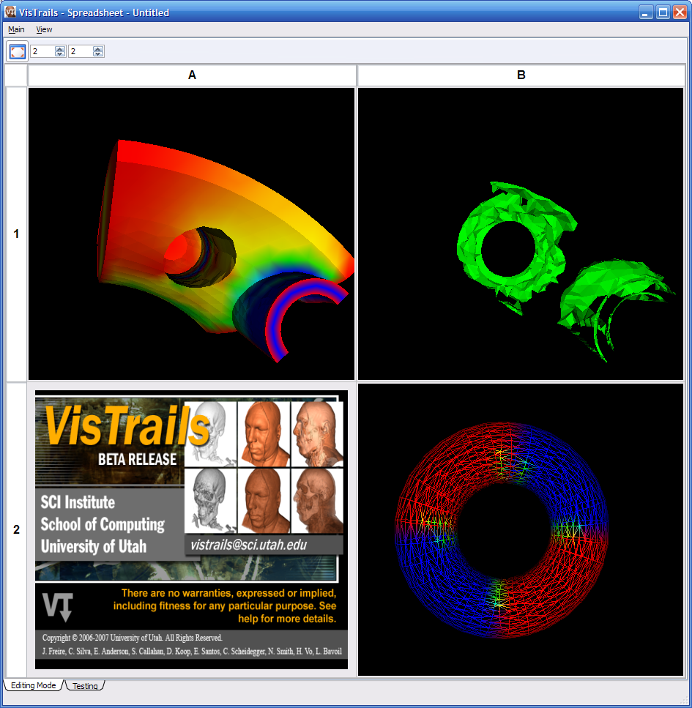Open the View menu
The height and width of the screenshot is (708, 692).
44,29
